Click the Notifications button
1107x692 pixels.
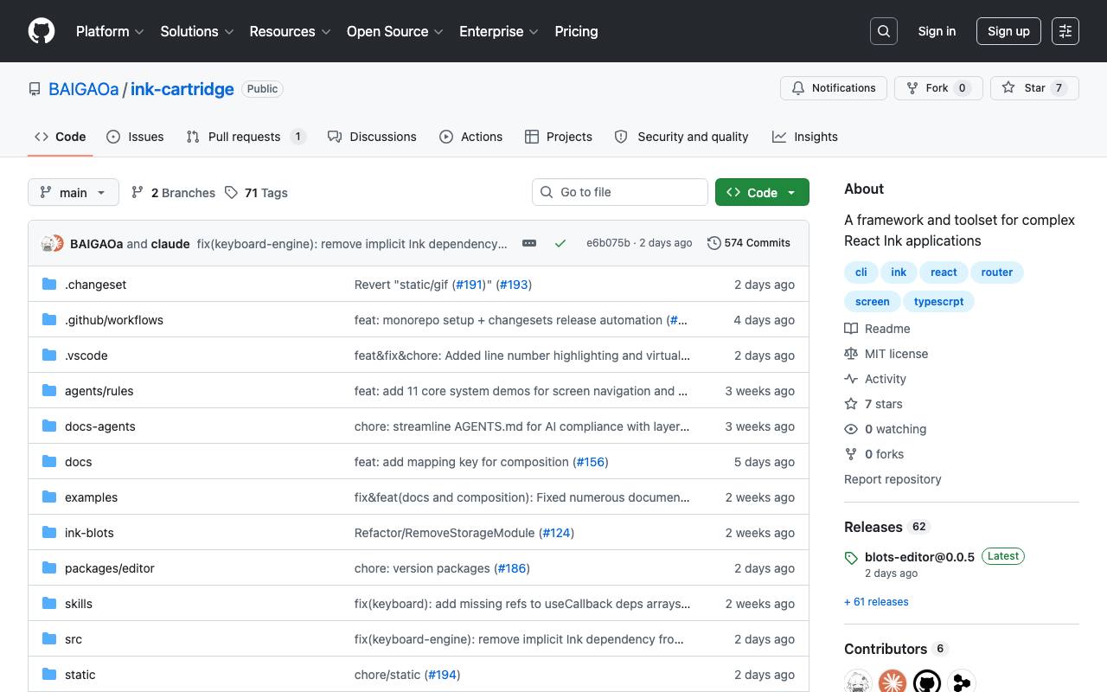click(x=834, y=88)
